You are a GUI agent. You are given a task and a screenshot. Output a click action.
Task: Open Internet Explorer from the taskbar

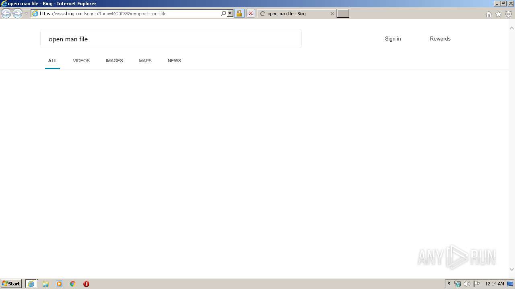(31, 284)
